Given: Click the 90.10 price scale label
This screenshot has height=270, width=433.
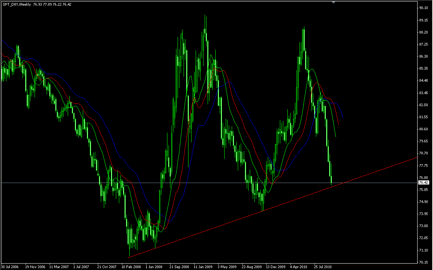Looking at the screenshot, I should pyautogui.click(x=423, y=8).
